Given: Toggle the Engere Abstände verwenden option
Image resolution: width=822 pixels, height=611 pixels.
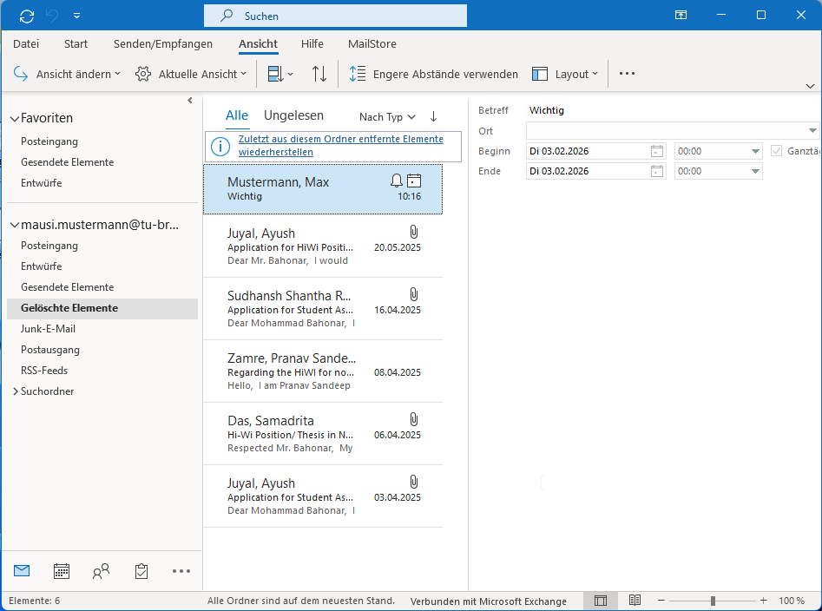Looking at the screenshot, I should pos(433,75).
